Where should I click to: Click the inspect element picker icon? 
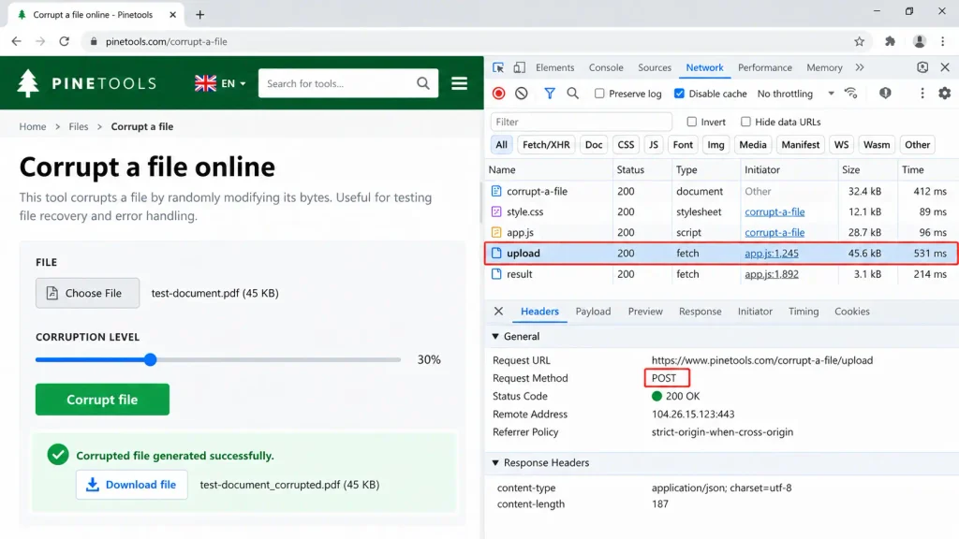pos(498,67)
